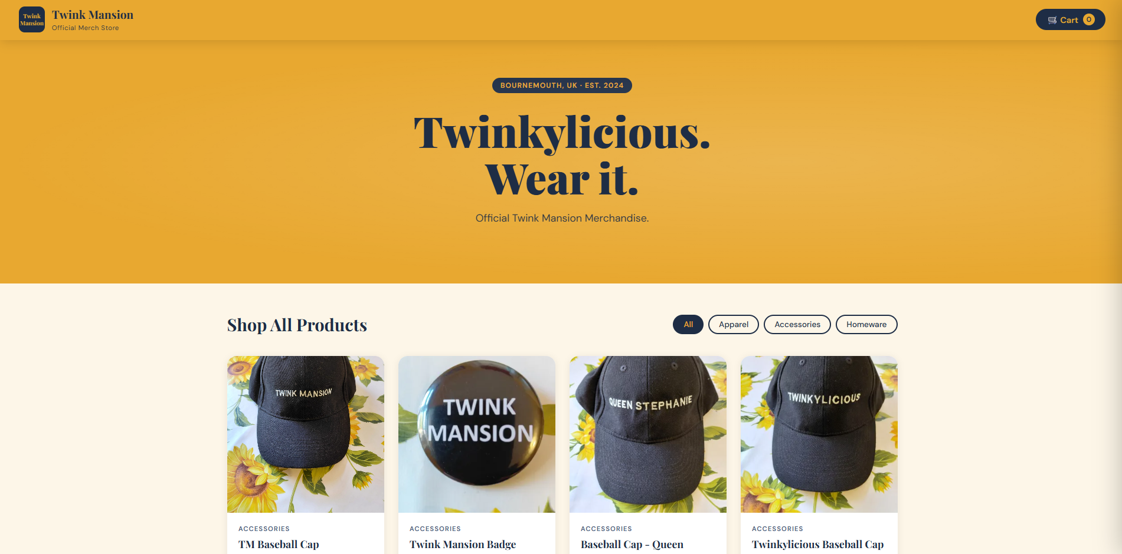This screenshot has width=1122, height=554.
Task: Click the Twink Mansion Badge title
Action: 463,545
